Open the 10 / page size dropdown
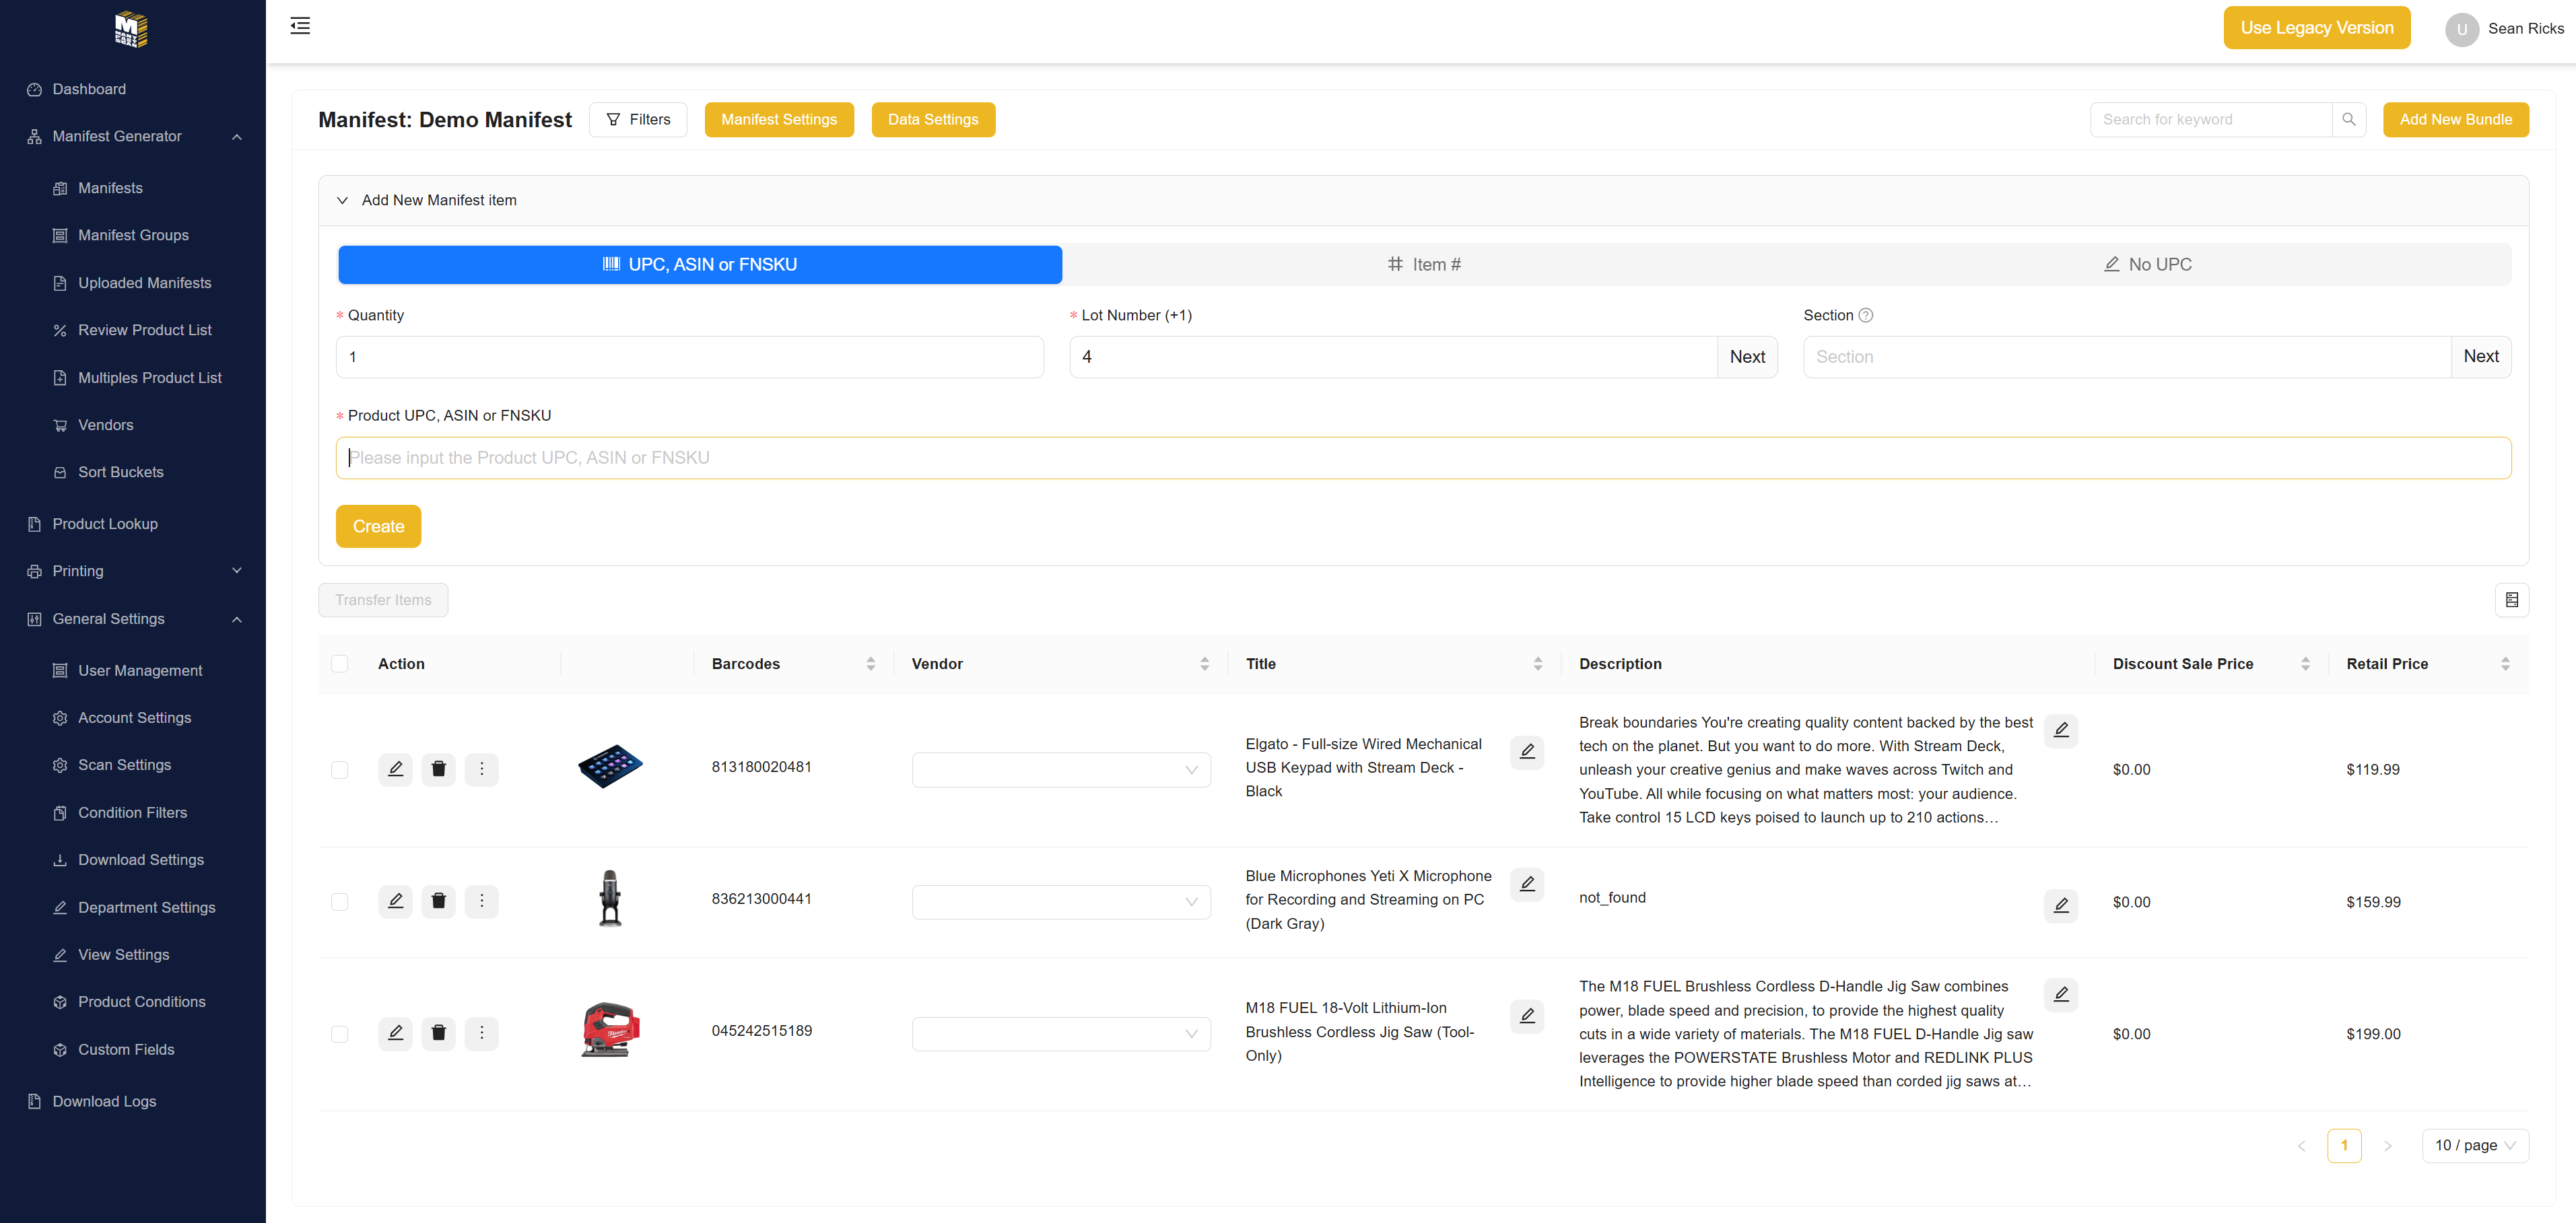The image size is (2576, 1223). [x=2474, y=1145]
